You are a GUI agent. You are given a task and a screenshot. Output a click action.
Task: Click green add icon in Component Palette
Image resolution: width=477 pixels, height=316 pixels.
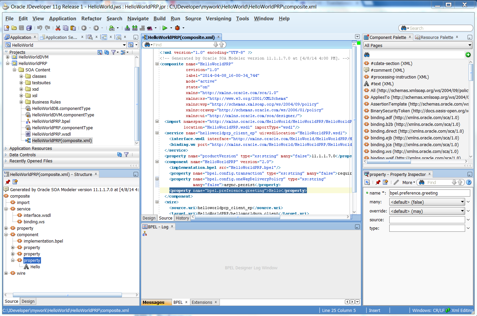point(468,55)
